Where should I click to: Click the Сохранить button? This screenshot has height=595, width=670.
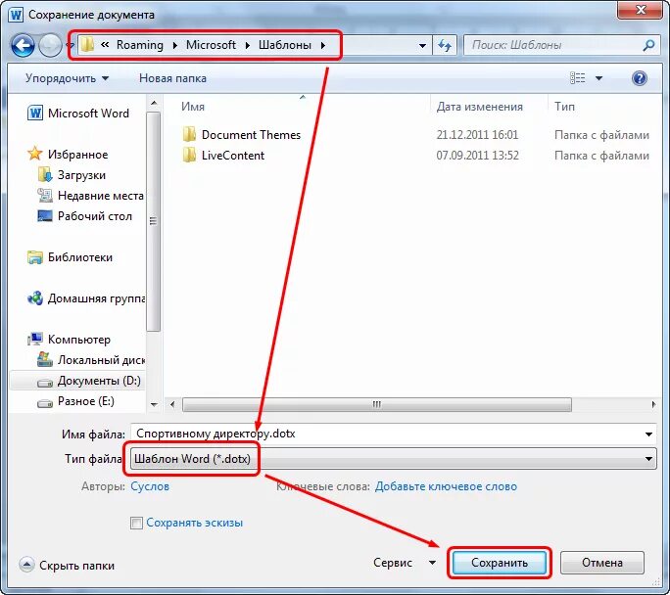[x=500, y=563]
